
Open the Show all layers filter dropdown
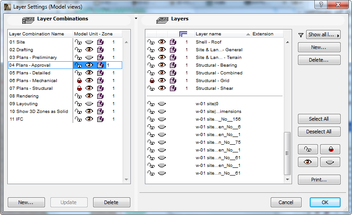click(323, 34)
